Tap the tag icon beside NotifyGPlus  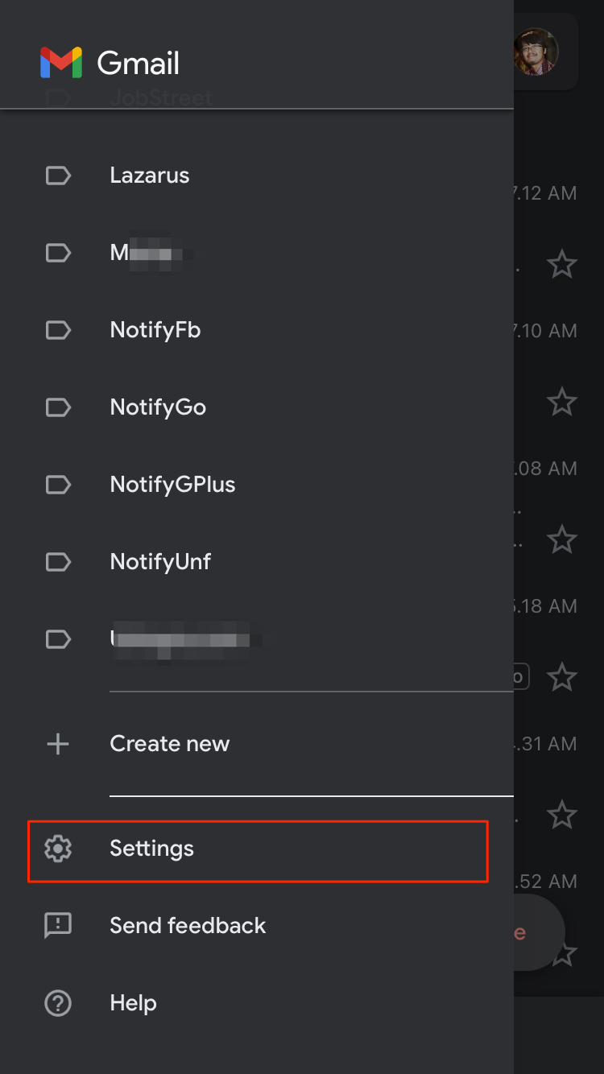tap(58, 485)
